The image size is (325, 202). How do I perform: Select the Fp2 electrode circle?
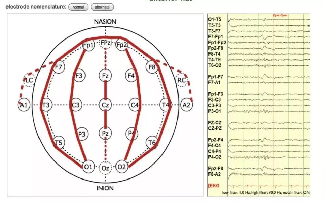(x=121, y=45)
